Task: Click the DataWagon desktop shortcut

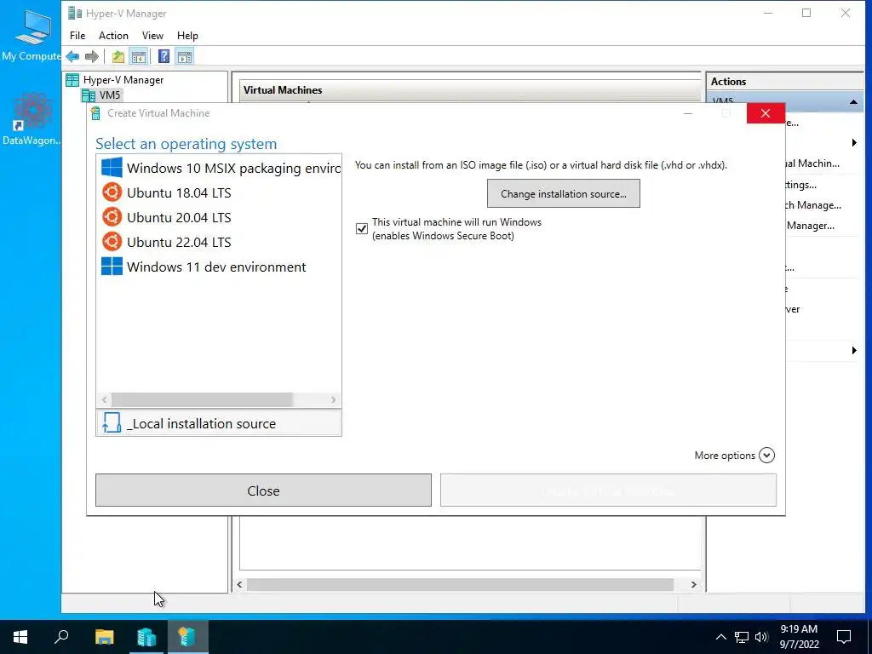Action: click(32, 119)
